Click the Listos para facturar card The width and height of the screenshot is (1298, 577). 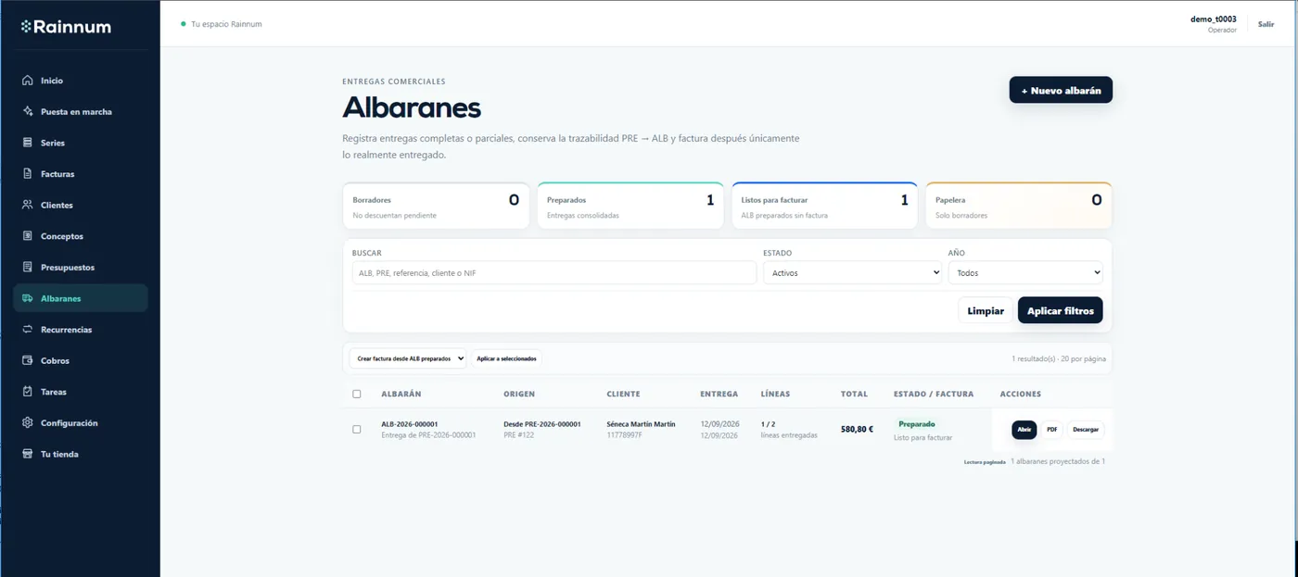[x=825, y=206]
